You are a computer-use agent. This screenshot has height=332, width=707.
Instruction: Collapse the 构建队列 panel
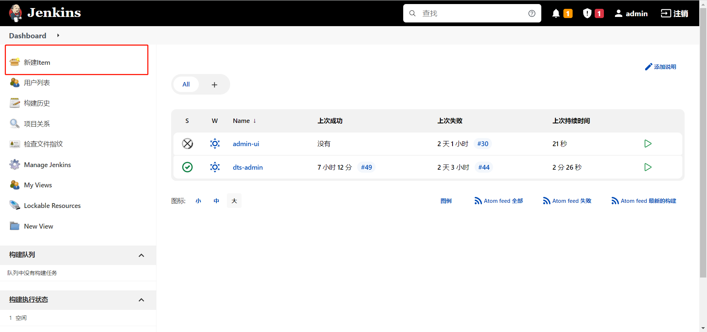click(141, 255)
